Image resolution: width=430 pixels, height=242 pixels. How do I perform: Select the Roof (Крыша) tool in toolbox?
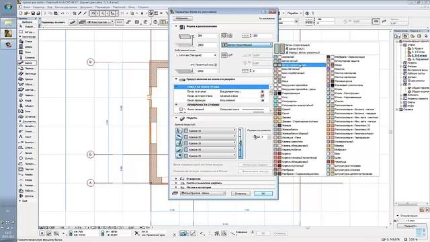27,79
